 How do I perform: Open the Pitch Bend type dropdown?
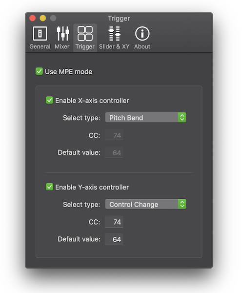click(146, 118)
